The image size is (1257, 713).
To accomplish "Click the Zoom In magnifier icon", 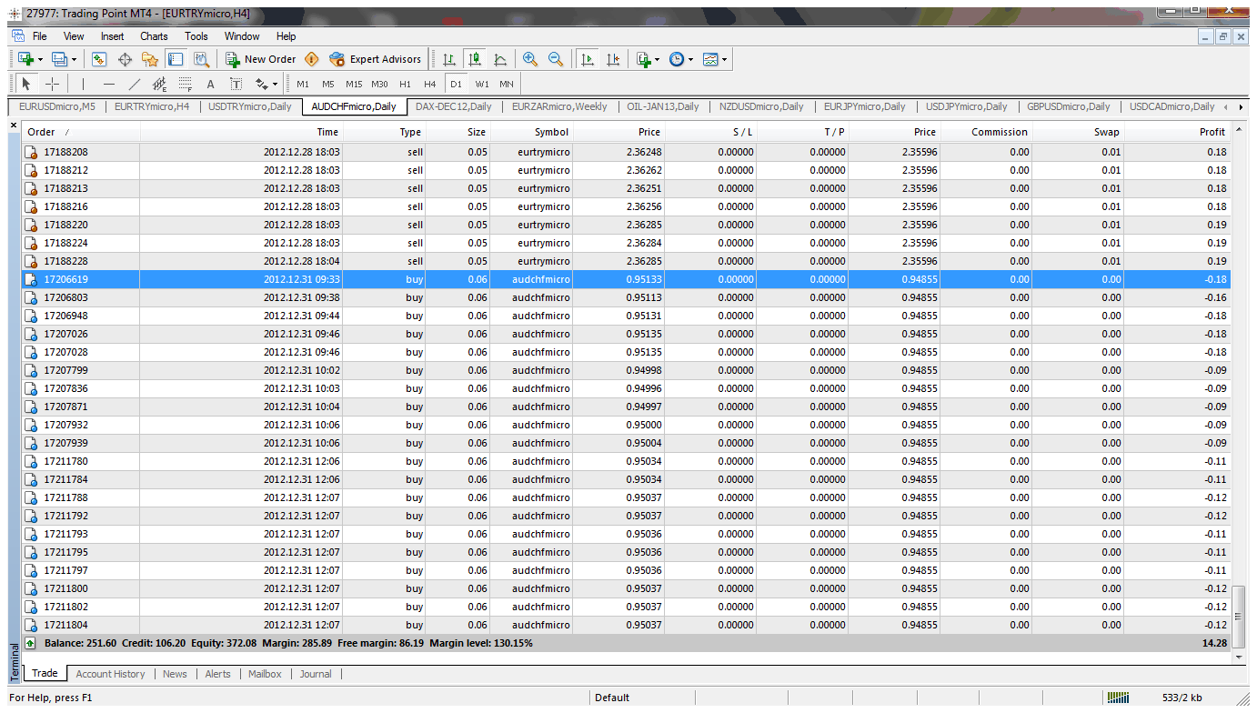I will pyautogui.click(x=530, y=59).
